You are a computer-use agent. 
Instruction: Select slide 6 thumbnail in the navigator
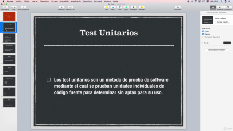click(x=9, y=70)
